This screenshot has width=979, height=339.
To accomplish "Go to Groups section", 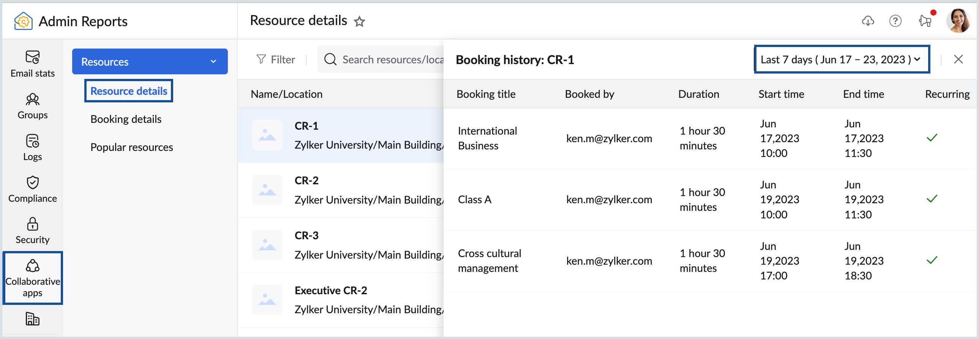I will click(33, 106).
